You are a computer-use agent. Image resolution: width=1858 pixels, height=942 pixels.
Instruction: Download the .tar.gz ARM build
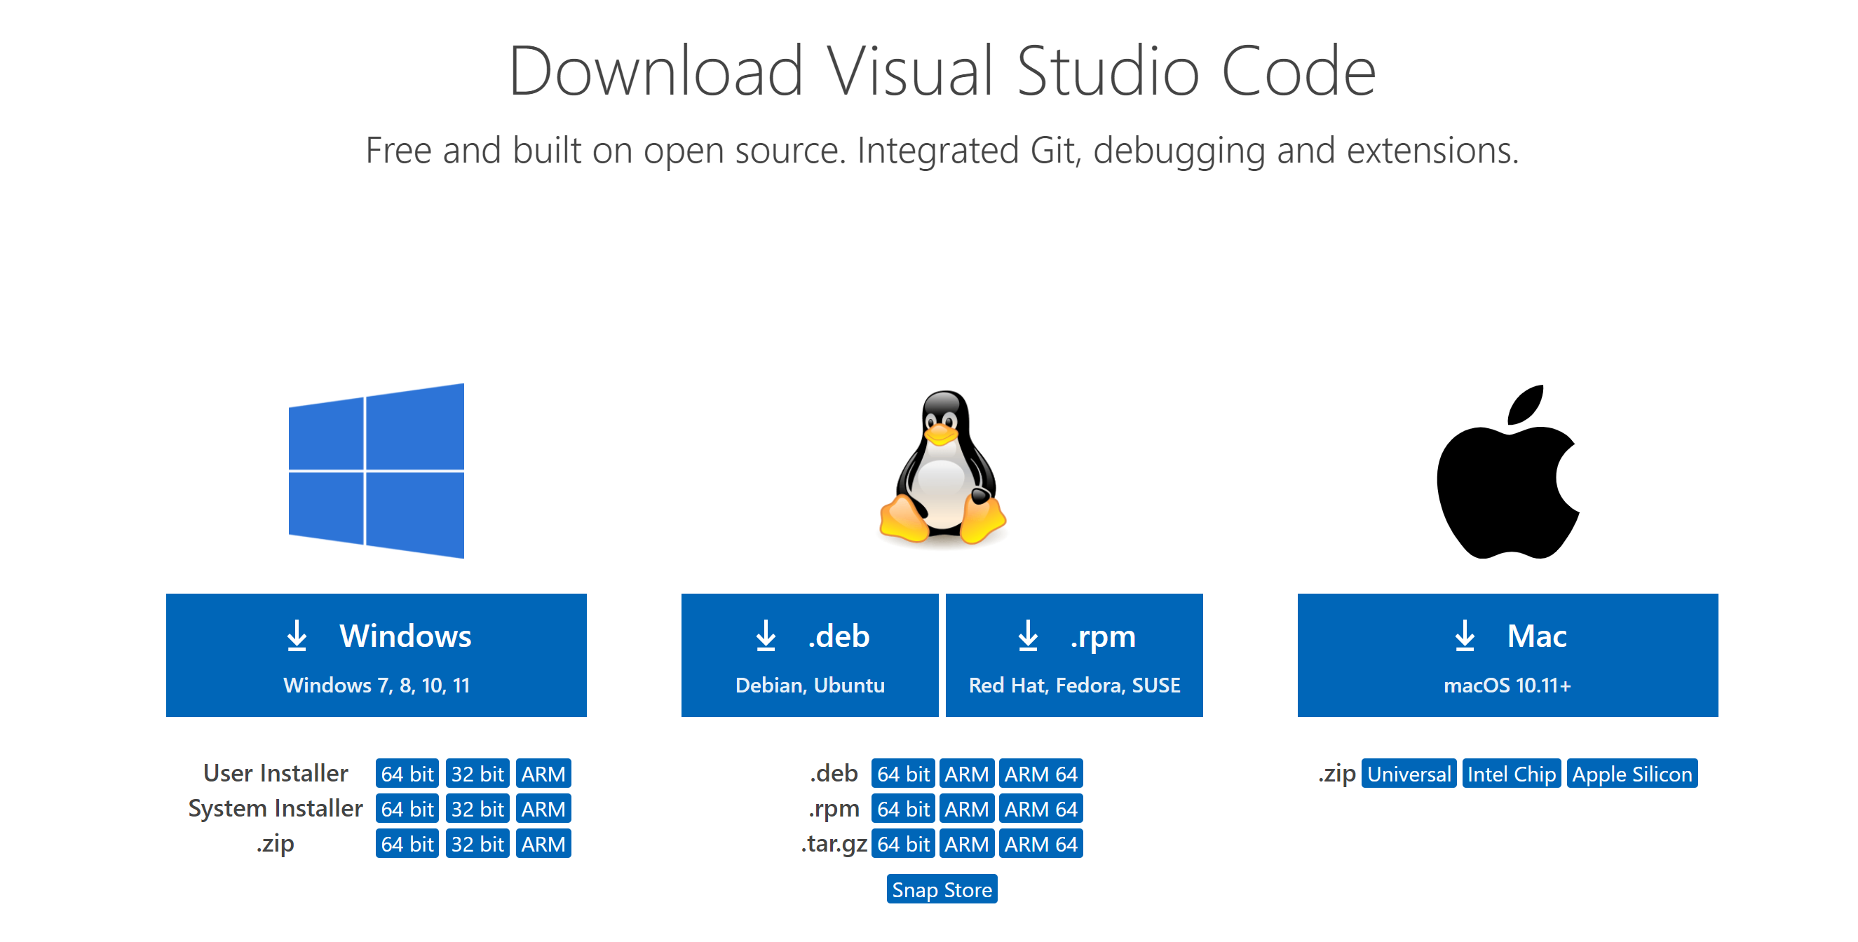(x=965, y=843)
